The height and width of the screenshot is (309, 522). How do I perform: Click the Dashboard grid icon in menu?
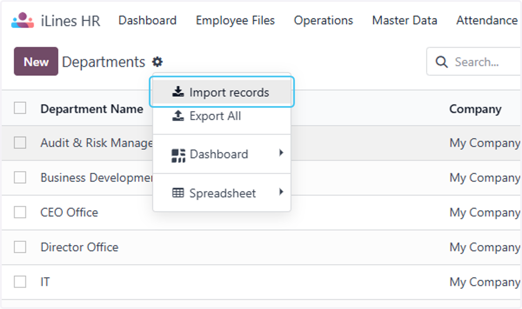coord(178,155)
